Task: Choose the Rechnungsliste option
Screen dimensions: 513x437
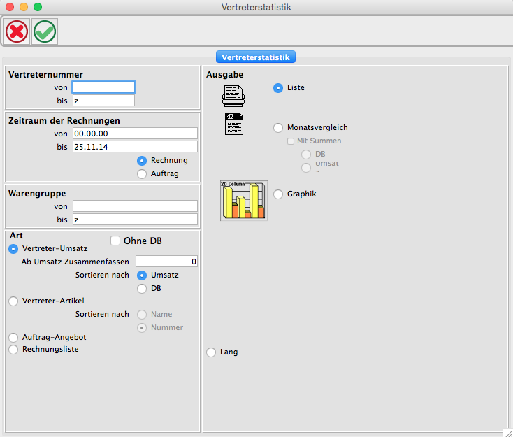Action: point(13,350)
